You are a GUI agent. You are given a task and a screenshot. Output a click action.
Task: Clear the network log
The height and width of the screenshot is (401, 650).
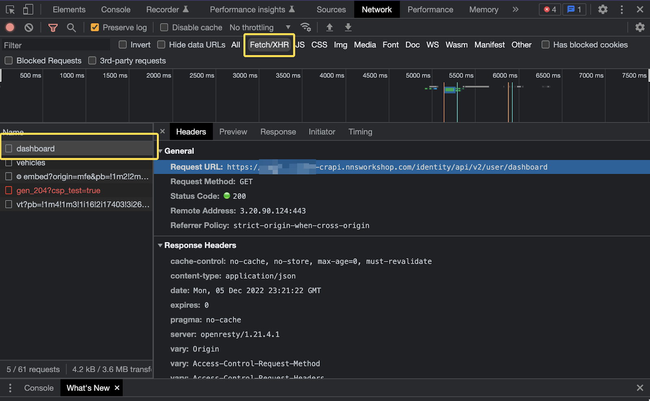(x=29, y=27)
